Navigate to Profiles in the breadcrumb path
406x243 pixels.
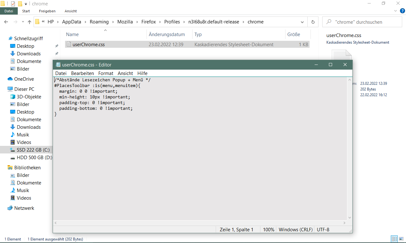click(172, 22)
